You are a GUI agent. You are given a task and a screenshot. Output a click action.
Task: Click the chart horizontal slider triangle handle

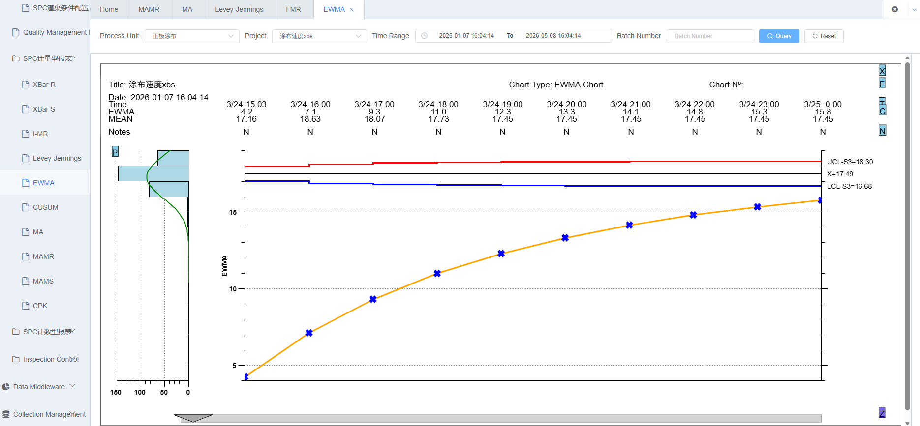point(193,418)
